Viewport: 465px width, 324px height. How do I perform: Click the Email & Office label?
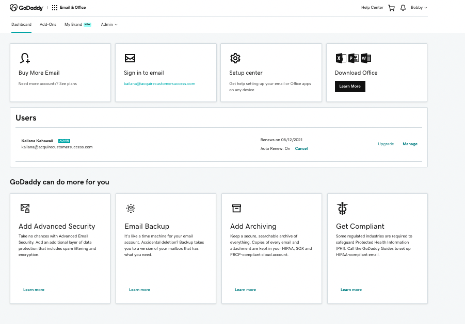coord(73,8)
